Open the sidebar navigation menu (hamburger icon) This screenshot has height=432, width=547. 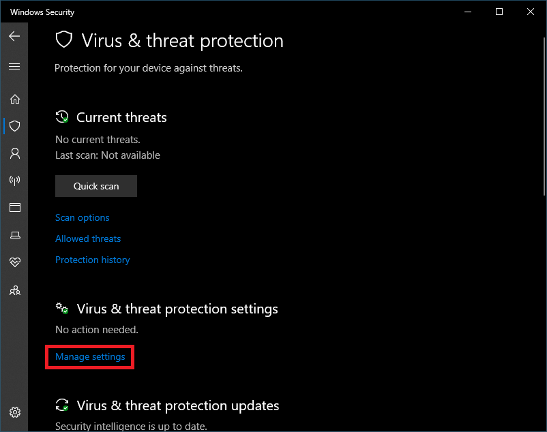(14, 66)
